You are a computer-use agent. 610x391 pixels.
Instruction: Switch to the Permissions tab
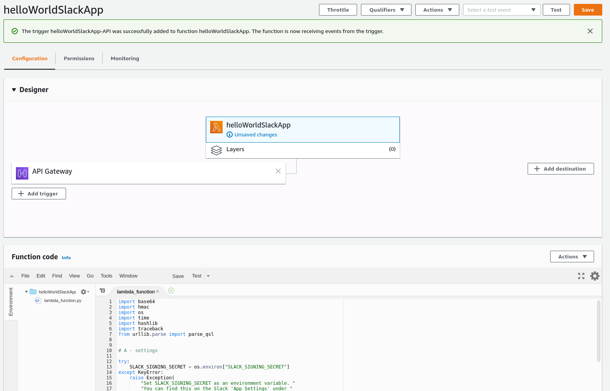(79, 58)
